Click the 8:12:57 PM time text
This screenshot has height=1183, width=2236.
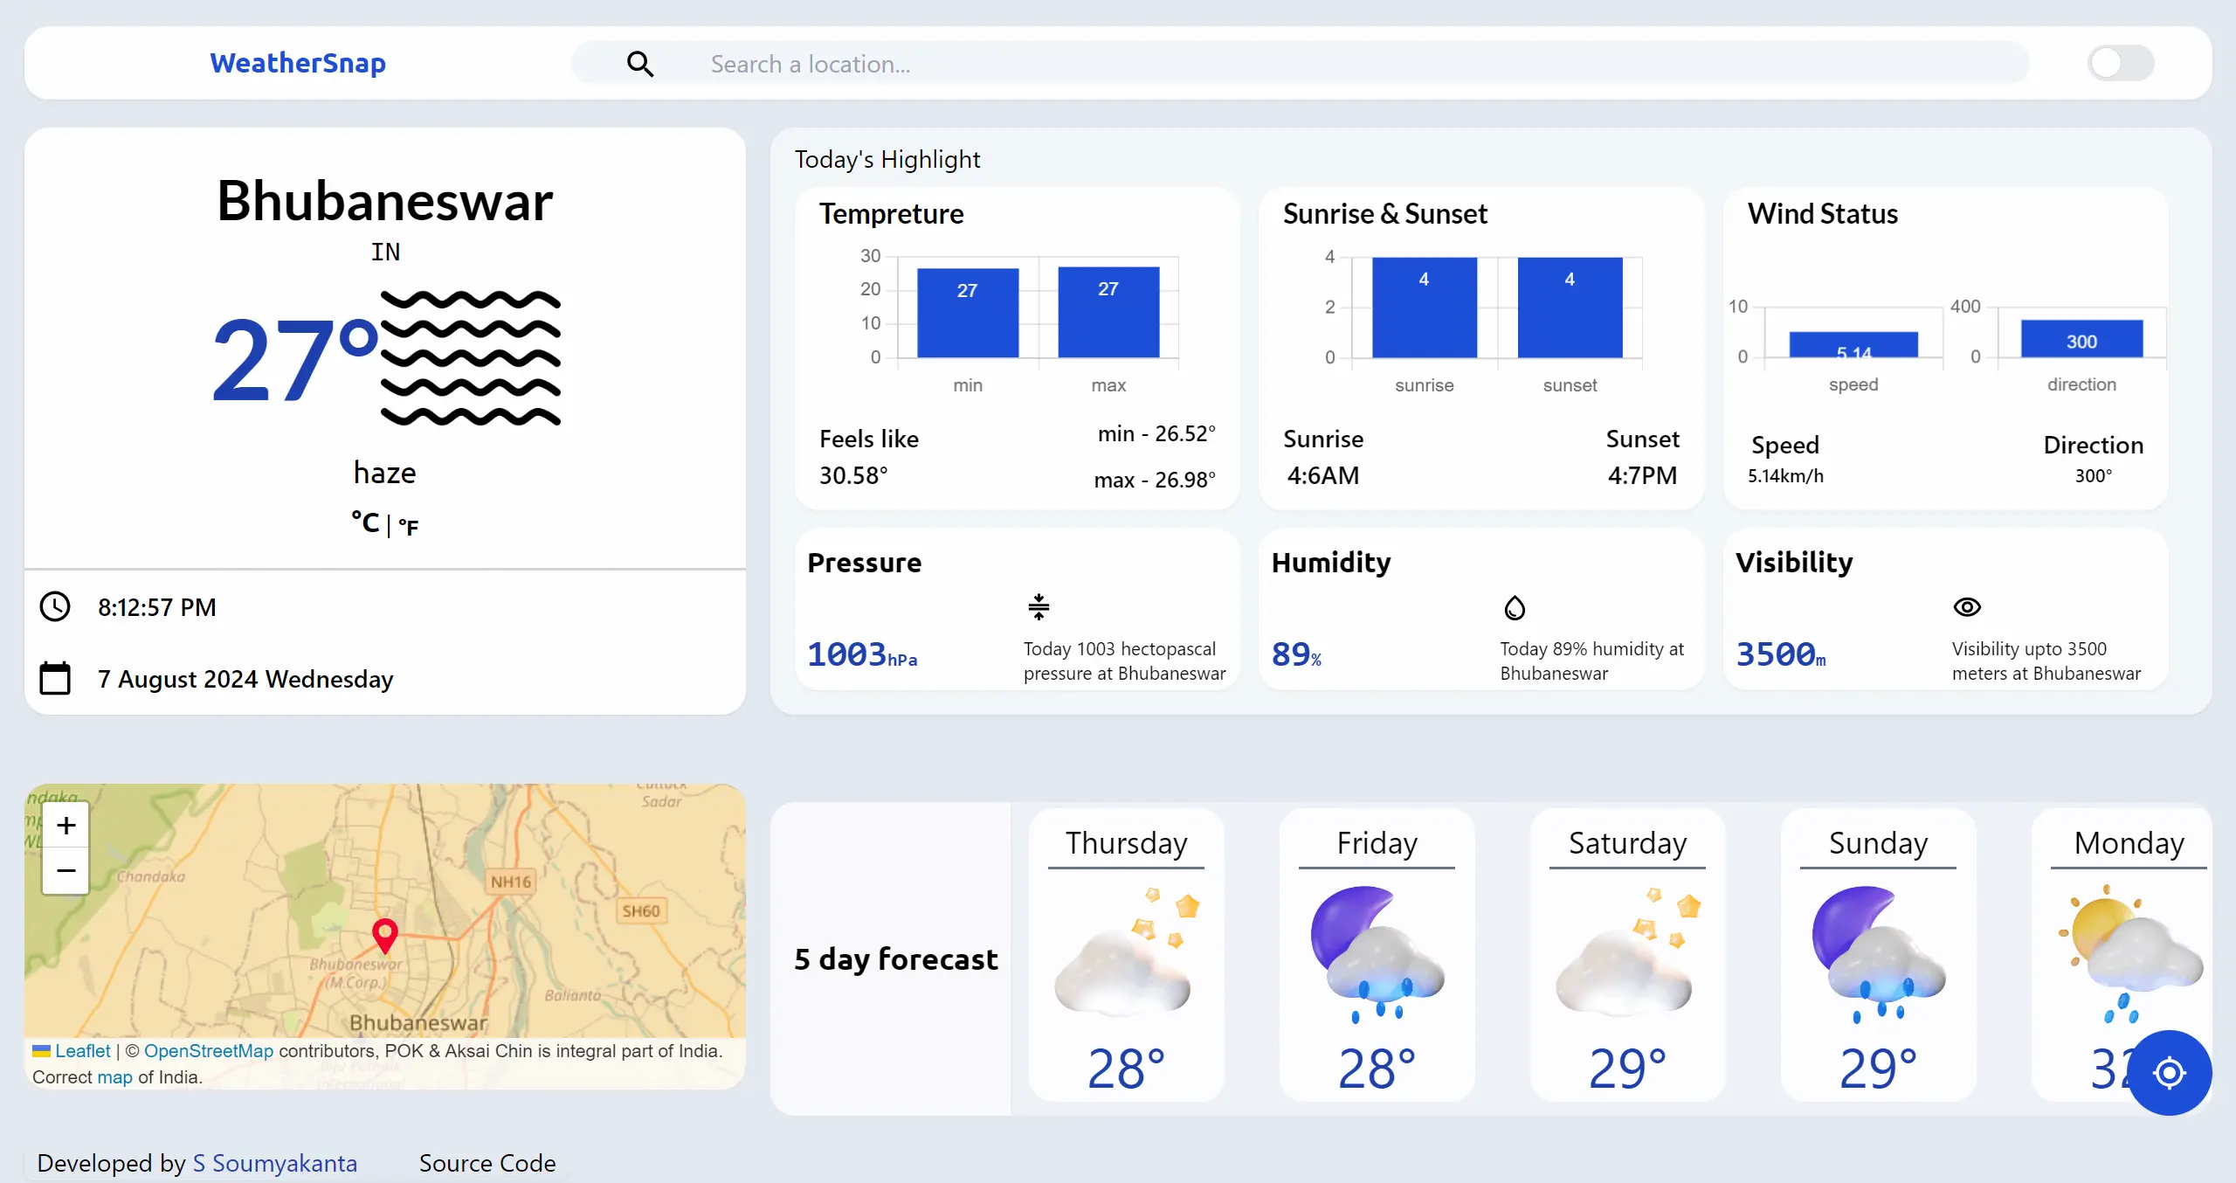pos(157,607)
